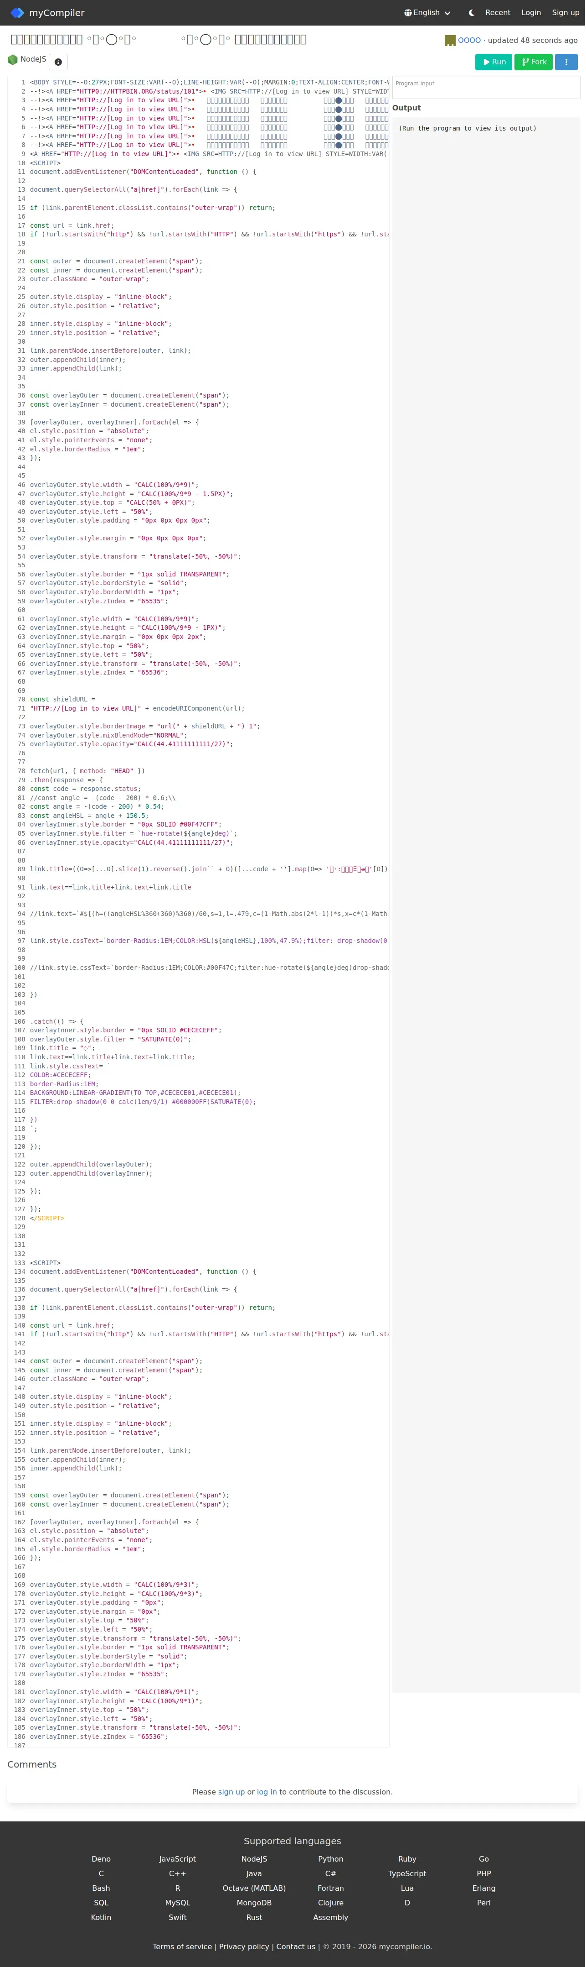Open the three-dot more options menu
This screenshot has width=586, height=1967.
point(566,62)
